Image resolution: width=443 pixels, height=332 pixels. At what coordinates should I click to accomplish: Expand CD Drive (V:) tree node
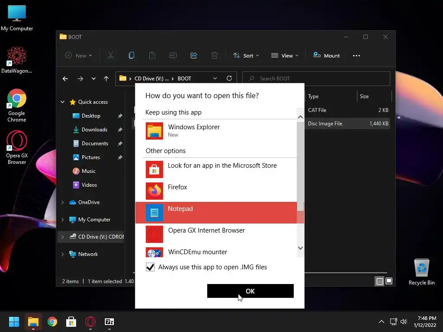pyautogui.click(x=62, y=237)
